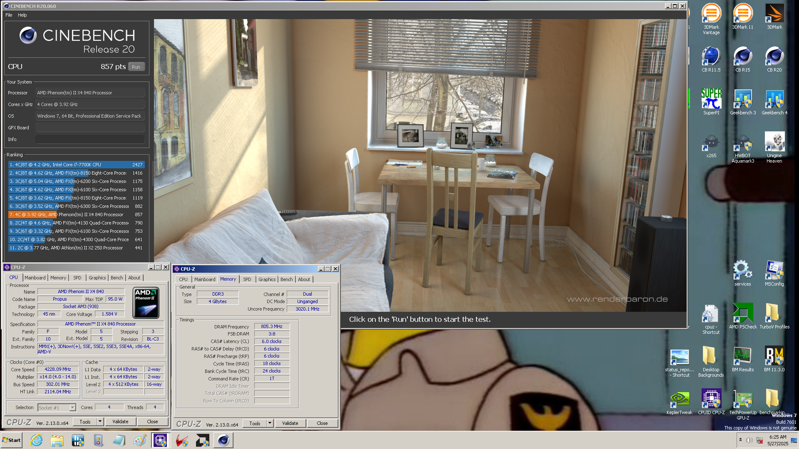
Task: Click Internet Explorer in the taskbar
Action: click(x=37, y=440)
